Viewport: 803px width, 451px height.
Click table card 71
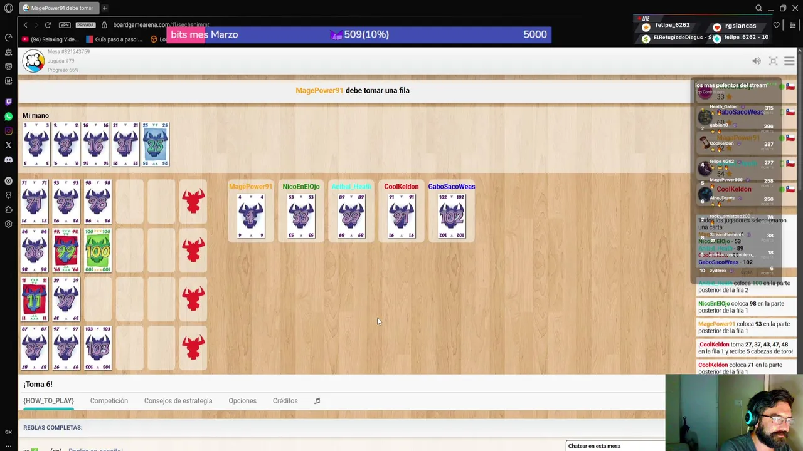click(35, 202)
